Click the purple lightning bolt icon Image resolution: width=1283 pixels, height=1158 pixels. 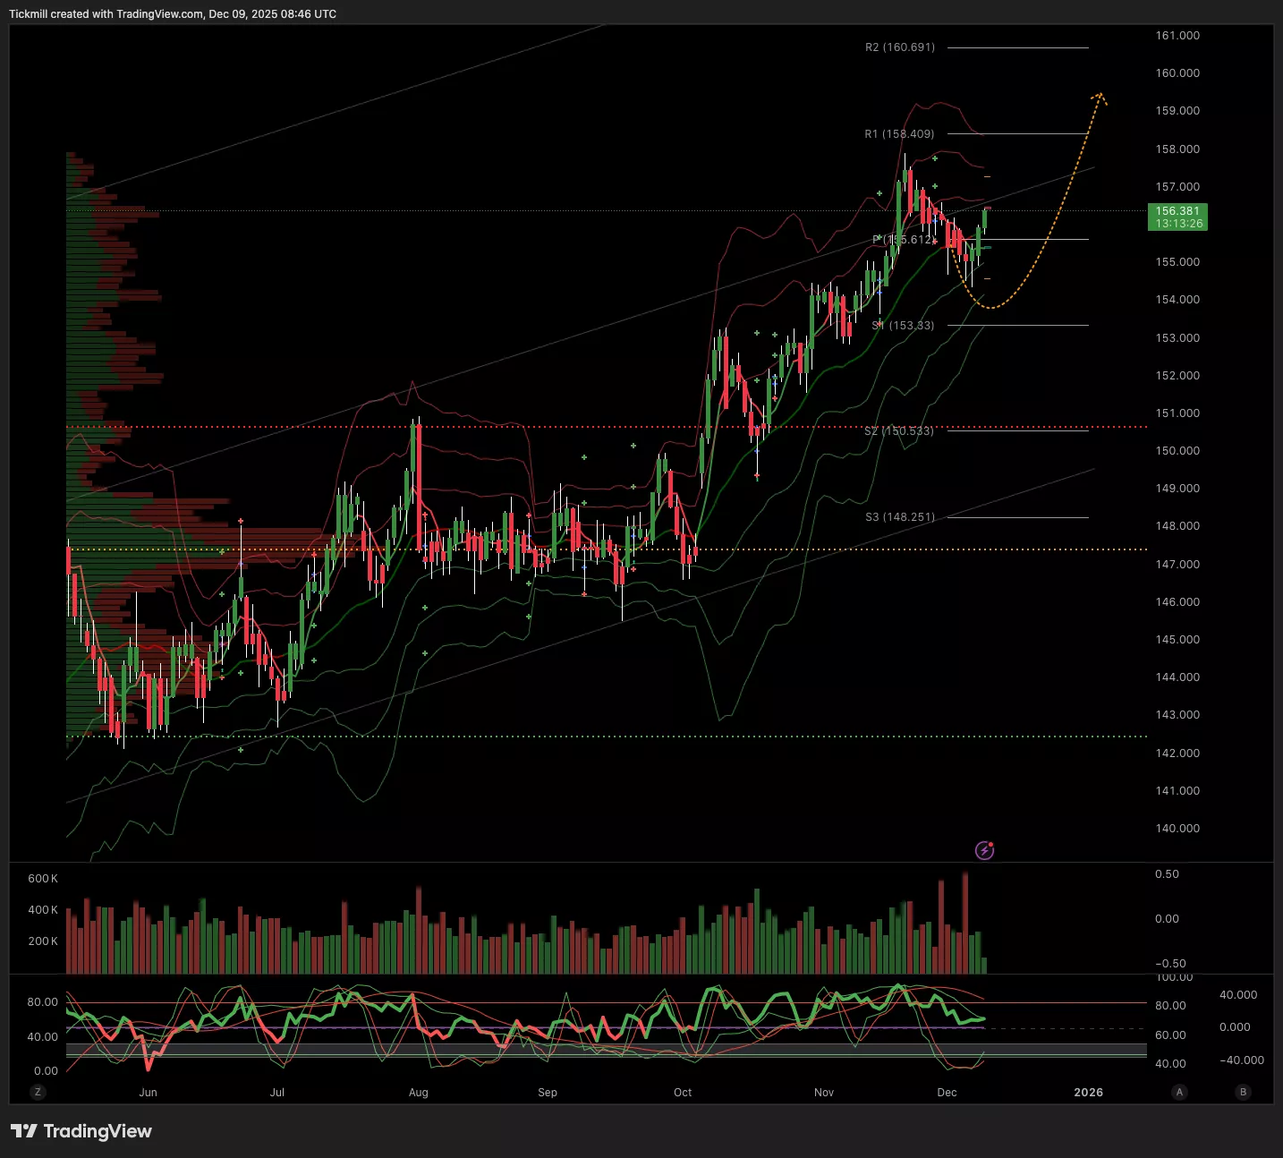(984, 850)
